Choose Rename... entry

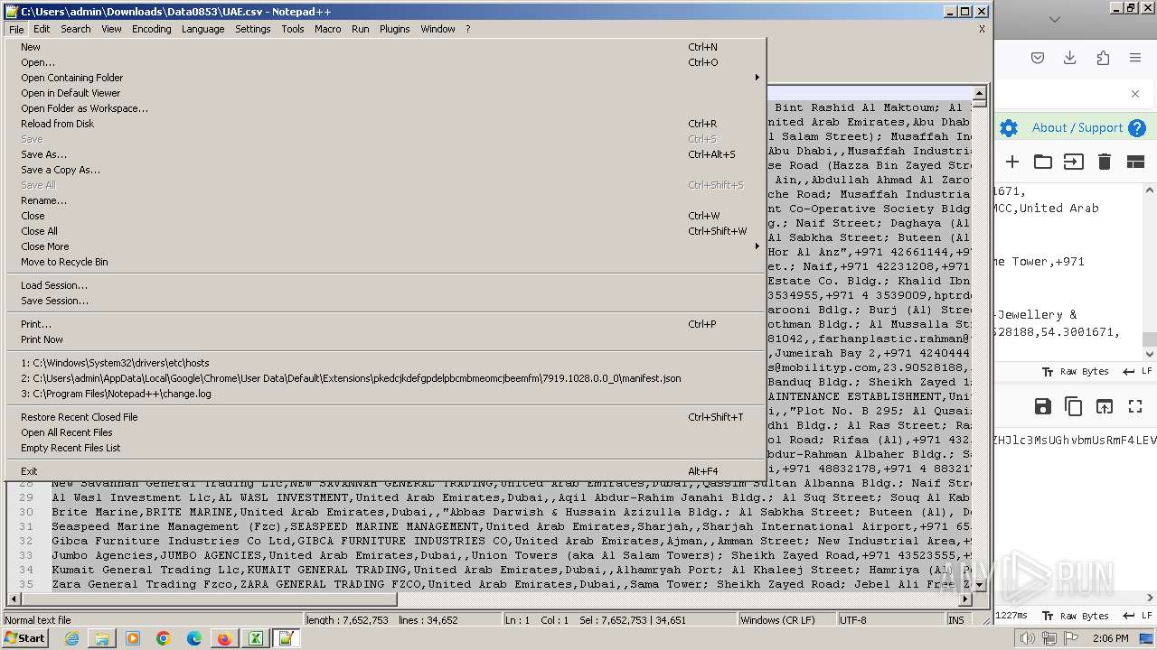385,200
